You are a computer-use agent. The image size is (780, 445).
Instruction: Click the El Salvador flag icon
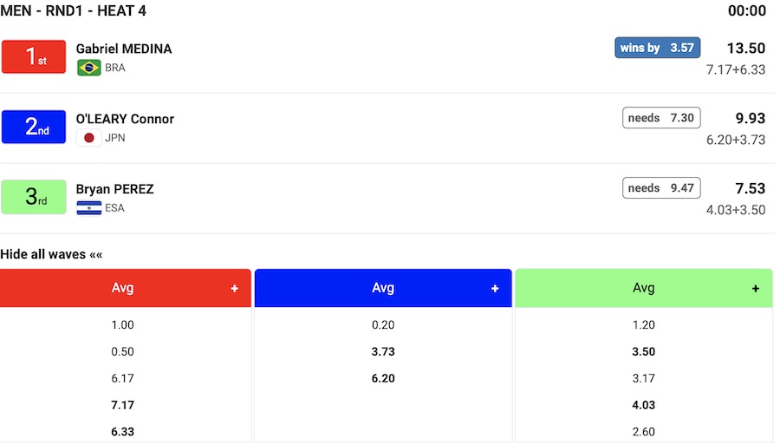[88, 208]
